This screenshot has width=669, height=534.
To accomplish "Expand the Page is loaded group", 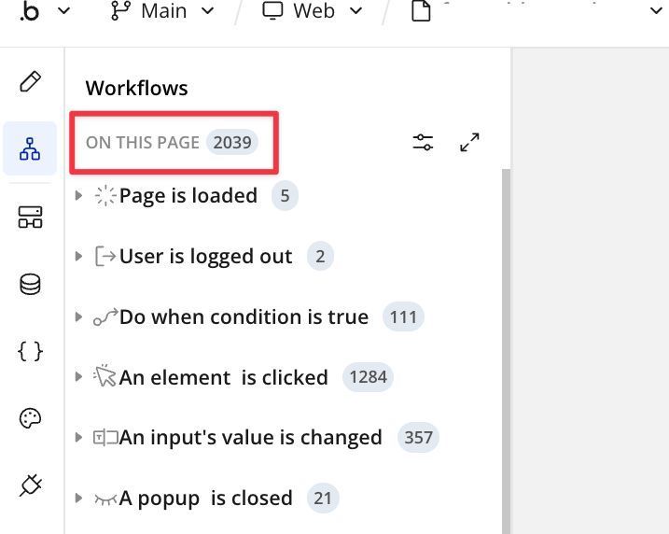I will pos(78,195).
